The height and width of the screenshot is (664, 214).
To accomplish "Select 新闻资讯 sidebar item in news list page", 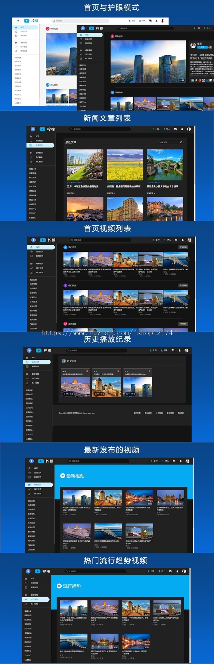I will [x=40, y=145].
